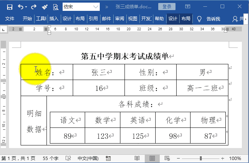Open the 审阅 ribbon tab
Screen dimensions: 249x163
120,19
